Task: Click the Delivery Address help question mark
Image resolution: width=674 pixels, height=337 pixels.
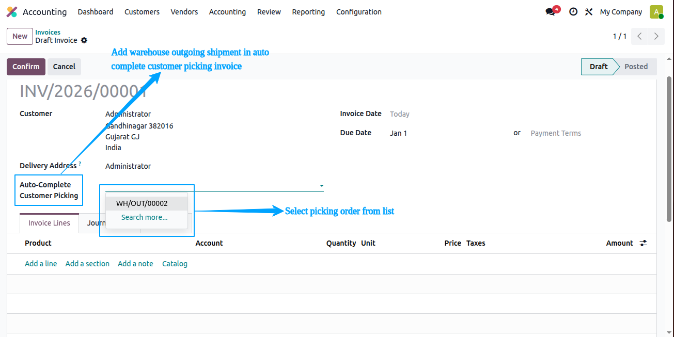Action: (x=80, y=164)
